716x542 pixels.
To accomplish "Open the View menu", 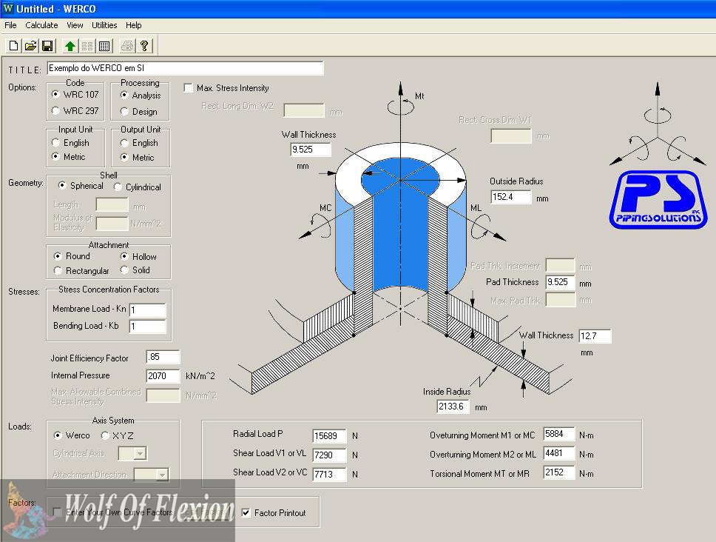I will pyautogui.click(x=75, y=25).
